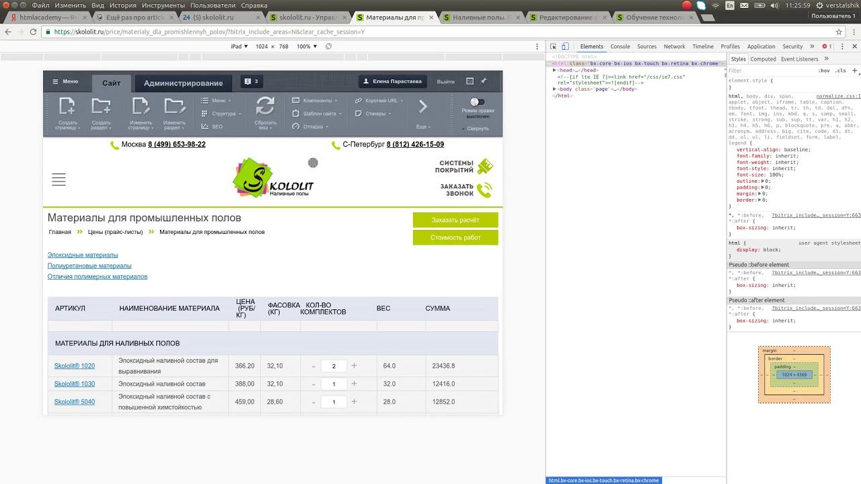Viewport: 861px width, 484px height.
Task: Toggle :hov element state panel
Action: point(823,71)
